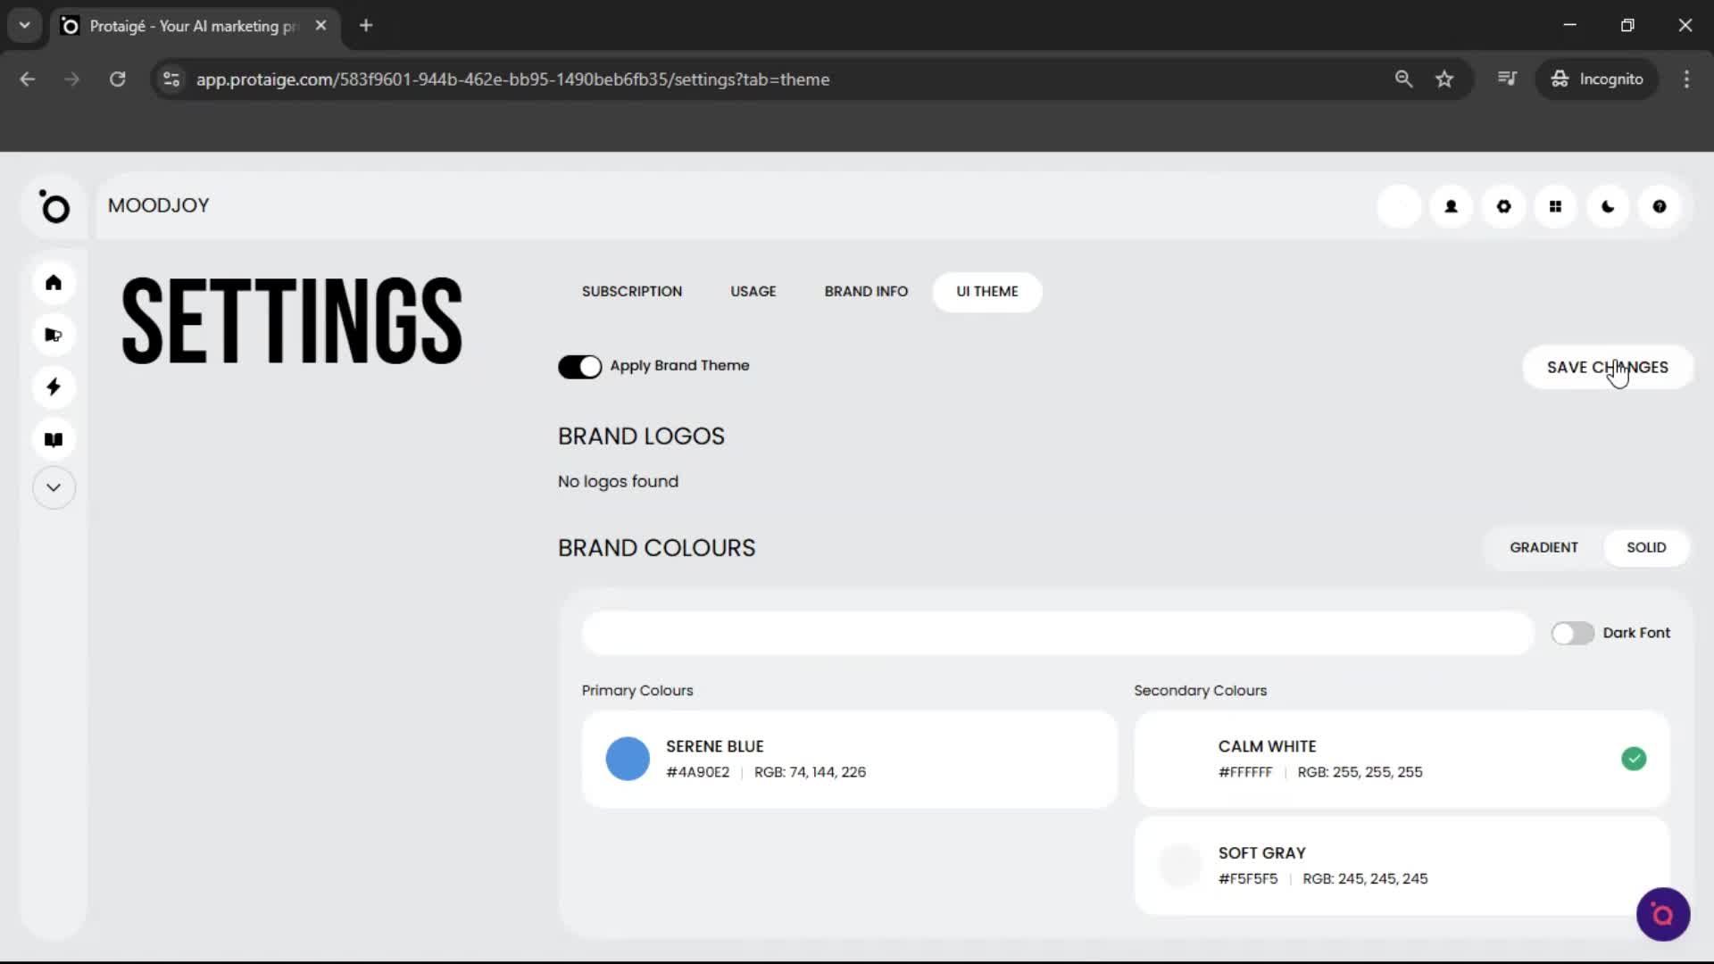Viewport: 1714px width, 964px height.
Task: Open the Subscription tab
Action: click(631, 291)
